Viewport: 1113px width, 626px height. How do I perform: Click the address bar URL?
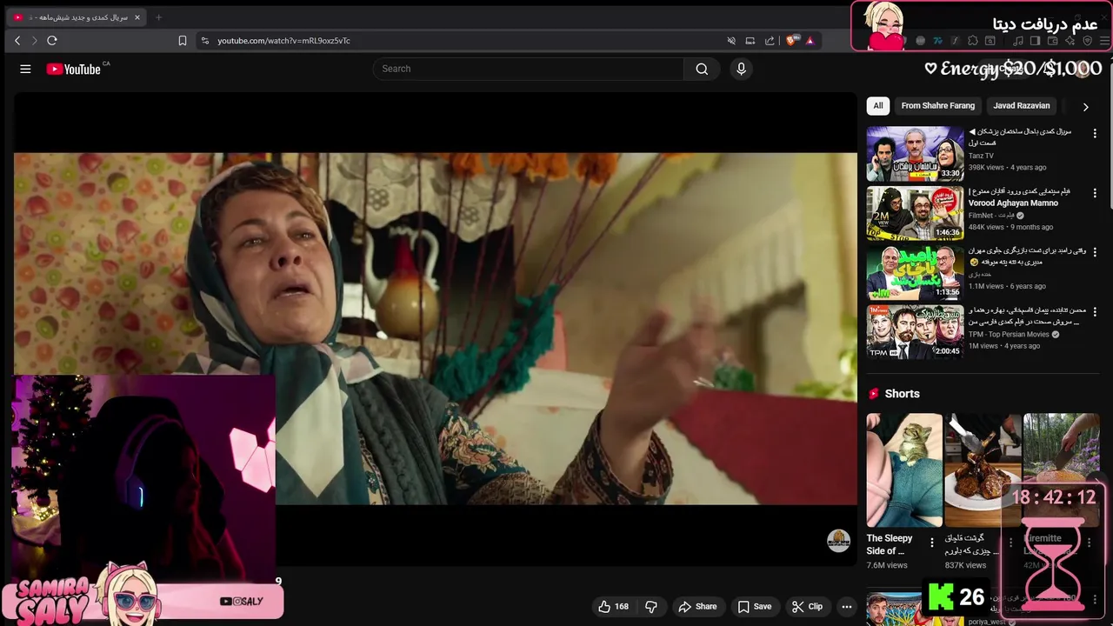pyautogui.click(x=283, y=40)
